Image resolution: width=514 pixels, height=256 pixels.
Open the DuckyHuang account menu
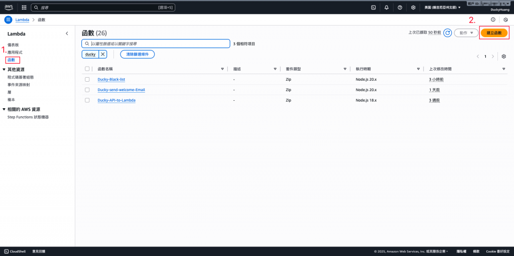[500, 10]
